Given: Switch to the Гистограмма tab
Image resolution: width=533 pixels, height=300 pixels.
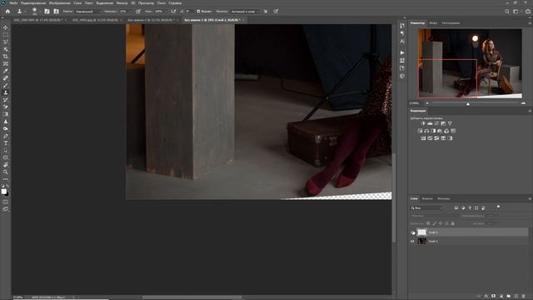Looking at the screenshot, I should [x=451, y=23].
